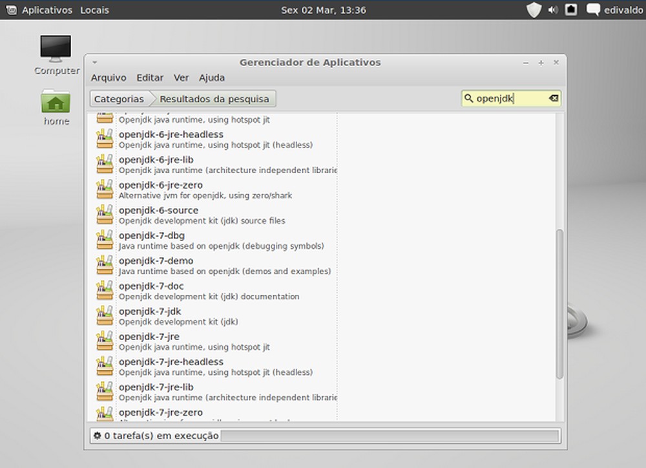This screenshot has height=468, width=646.
Task: Click the Resultados da pesquisa breadcrumb button
Action: 213,99
